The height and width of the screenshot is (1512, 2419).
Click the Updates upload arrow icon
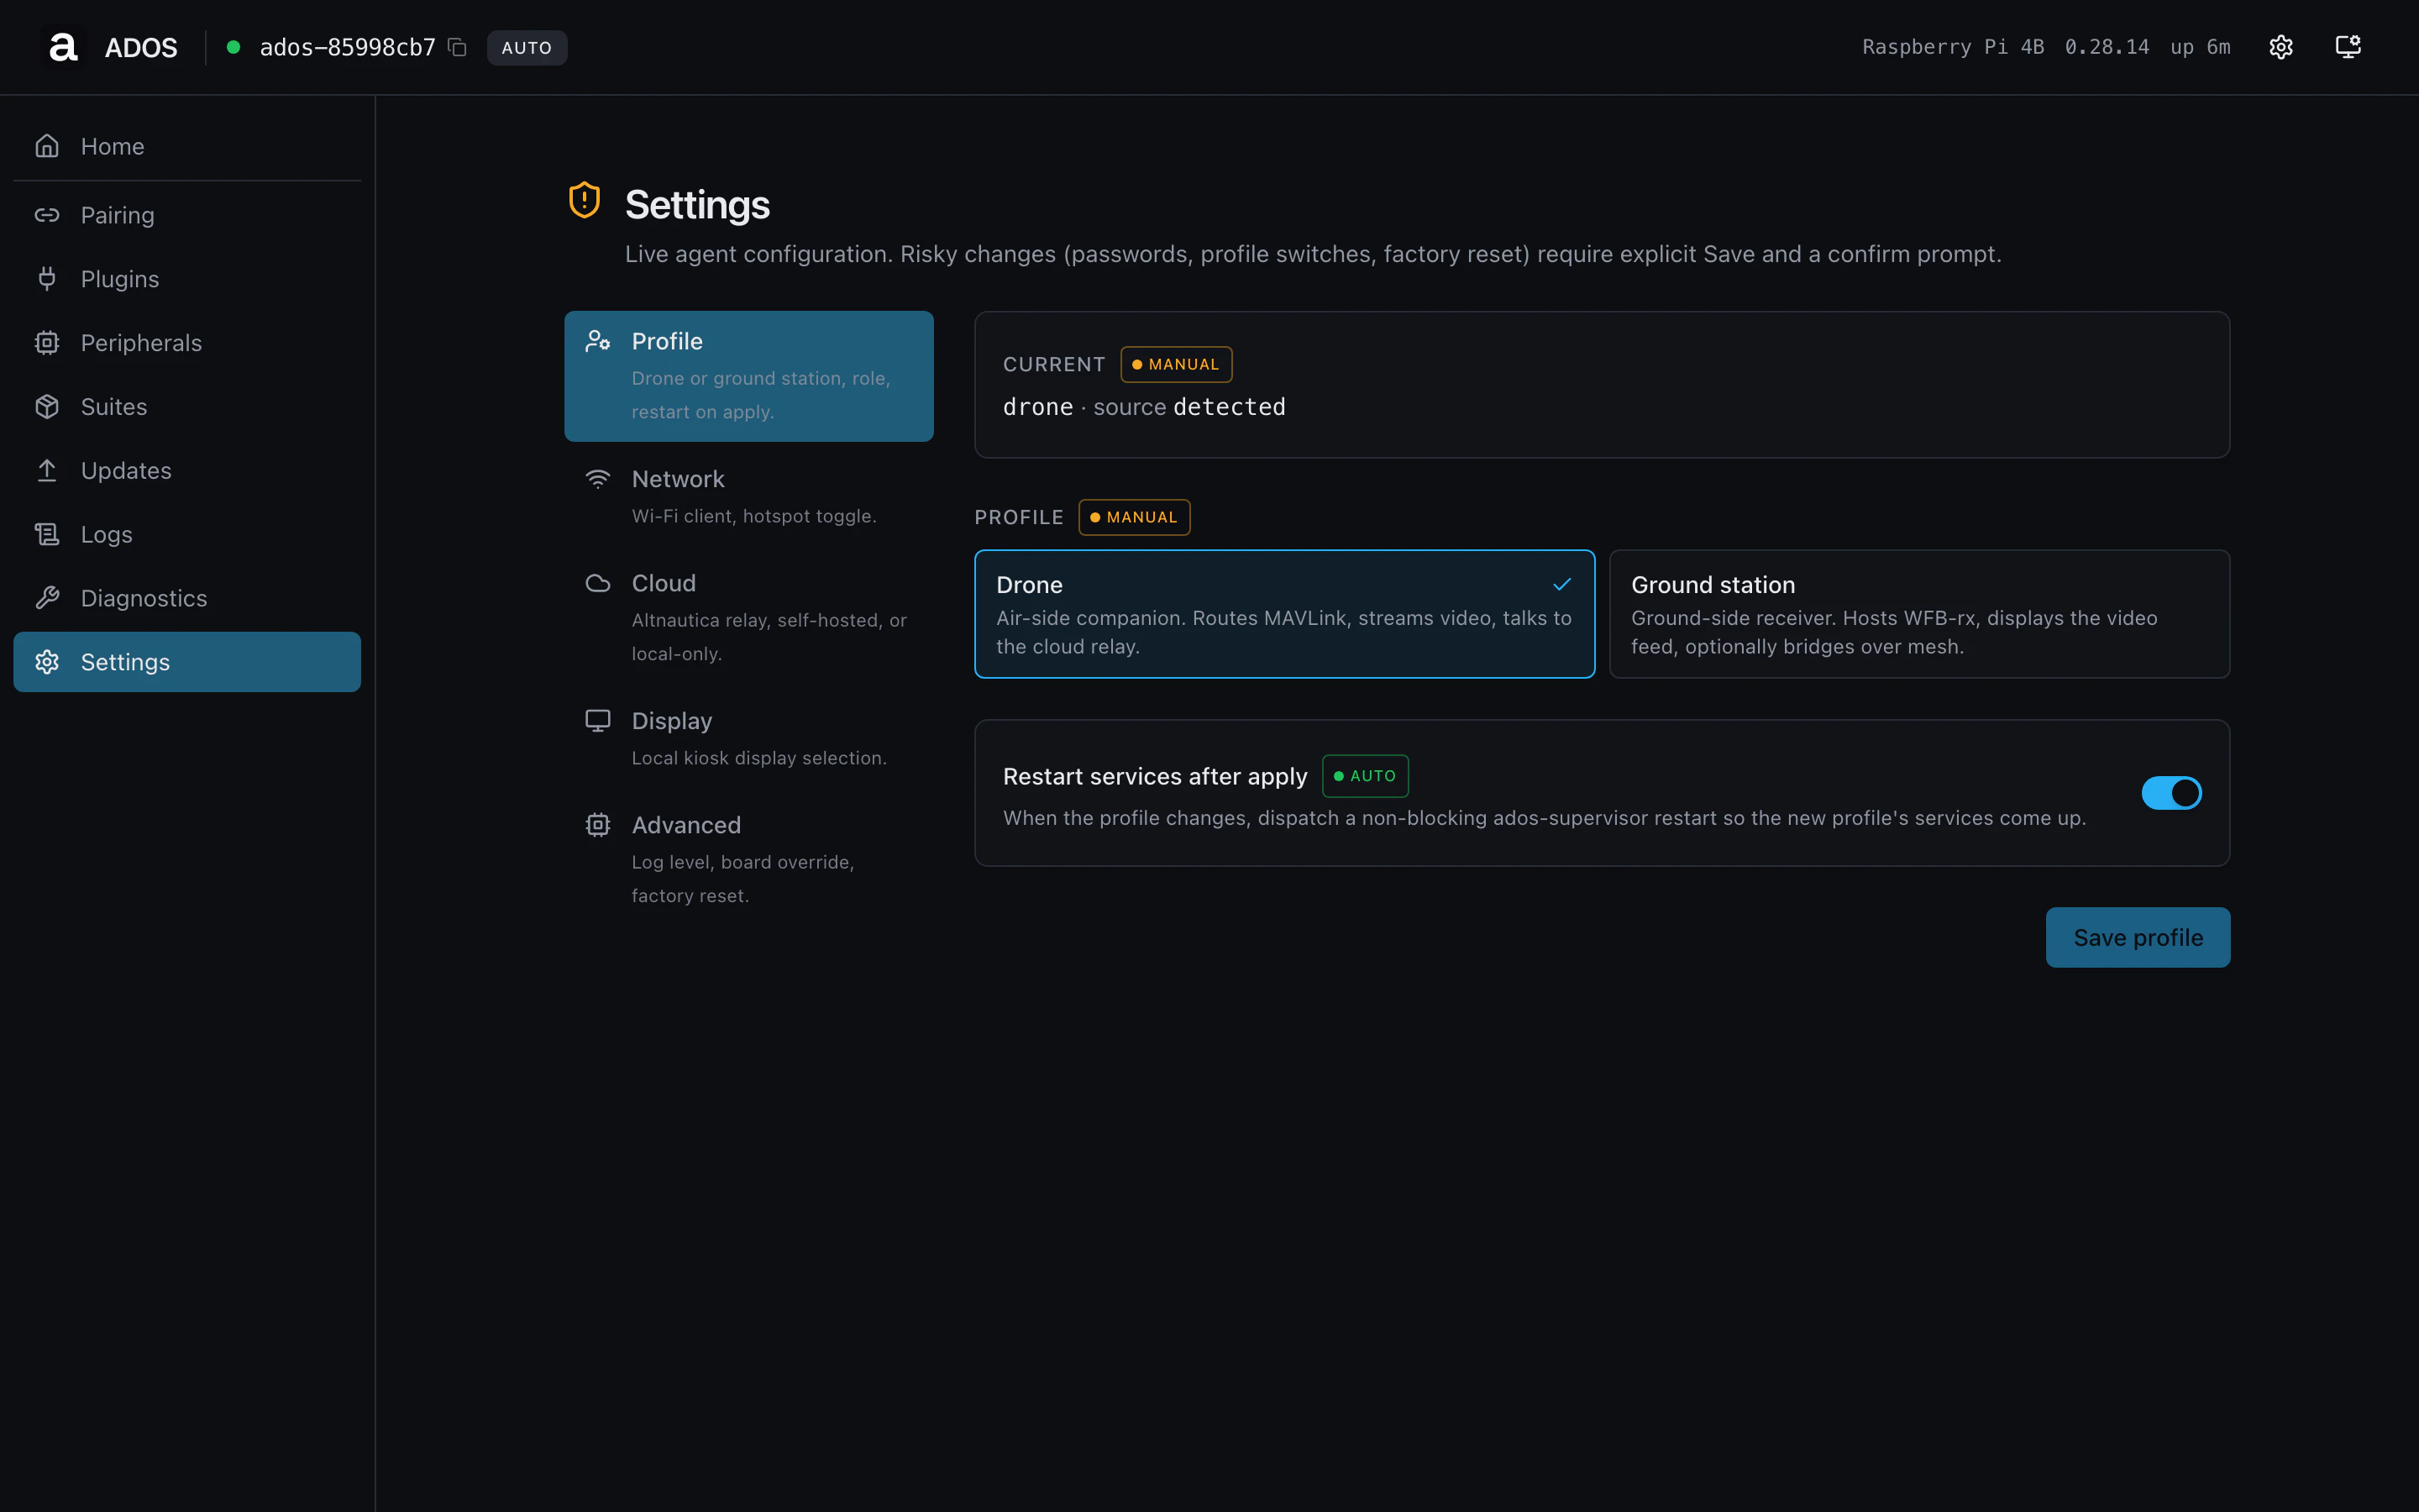47,470
